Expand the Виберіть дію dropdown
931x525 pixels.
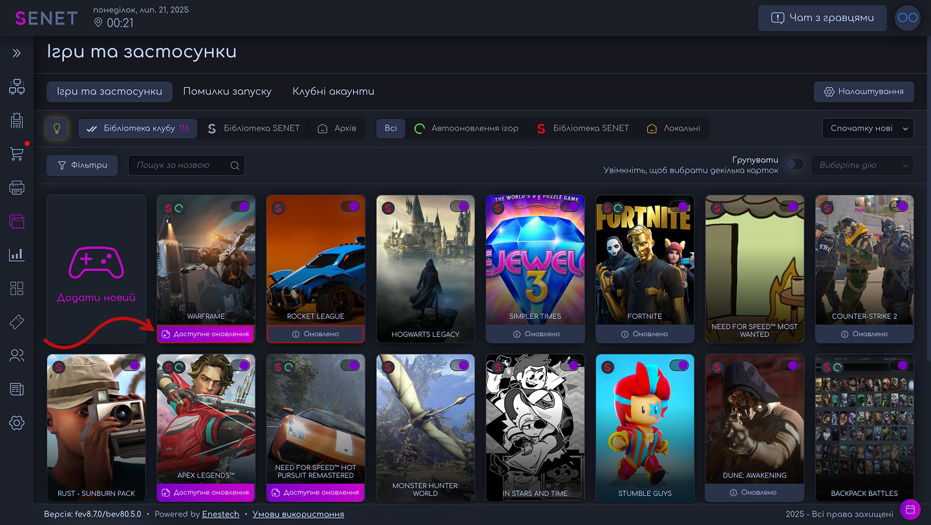click(x=862, y=166)
